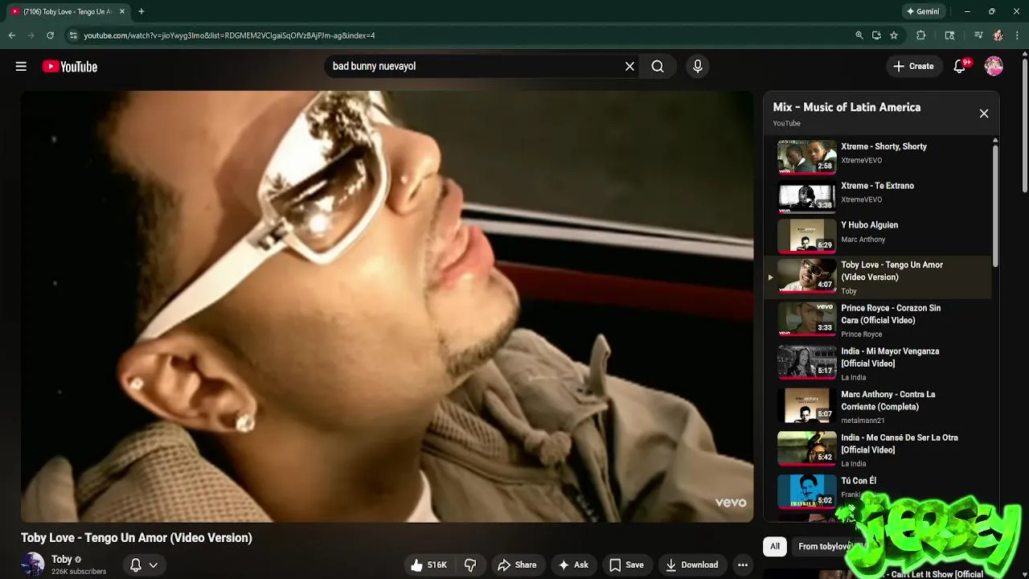1029x579 pixels.
Task: Open the Chrome profile avatar
Action: coord(998,35)
